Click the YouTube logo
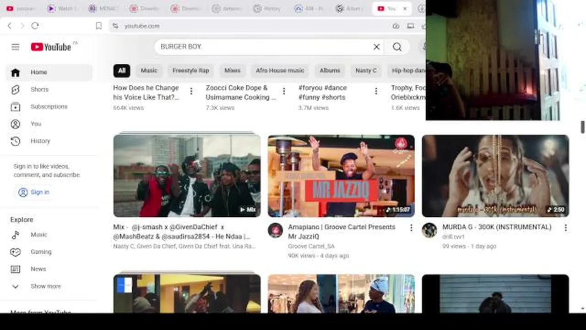Image resolution: width=586 pixels, height=330 pixels. click(51, 47)
